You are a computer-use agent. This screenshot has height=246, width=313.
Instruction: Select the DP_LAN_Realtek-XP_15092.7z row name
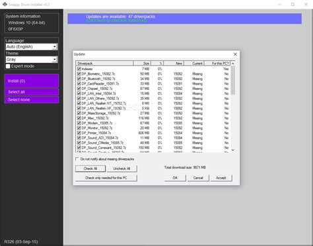pos(104,108)
